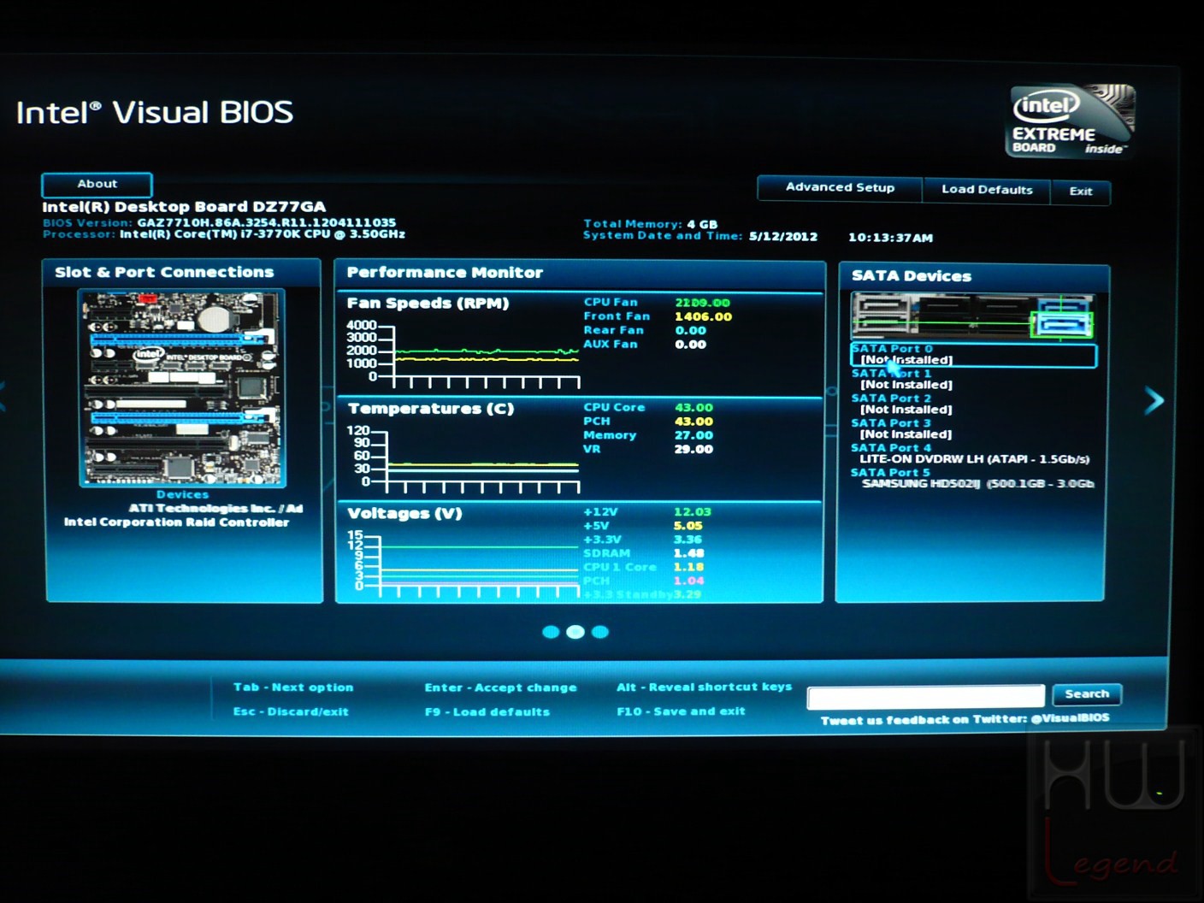
Task: Click Intel Corporation Raid Controller entry
Action: coord(176,522)
